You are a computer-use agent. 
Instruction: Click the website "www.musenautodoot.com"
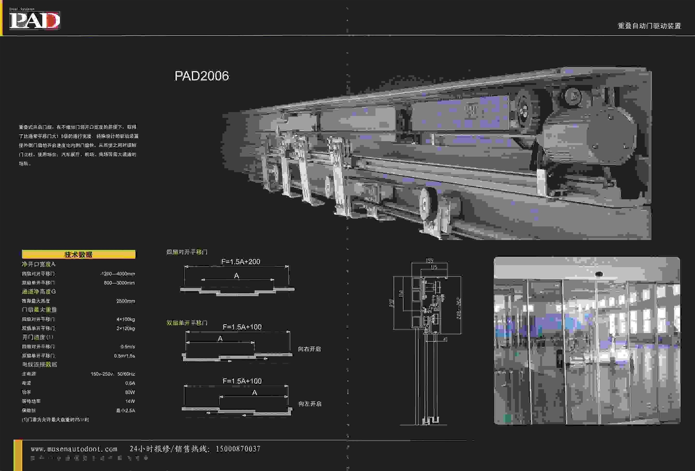[x=74, y=449]
